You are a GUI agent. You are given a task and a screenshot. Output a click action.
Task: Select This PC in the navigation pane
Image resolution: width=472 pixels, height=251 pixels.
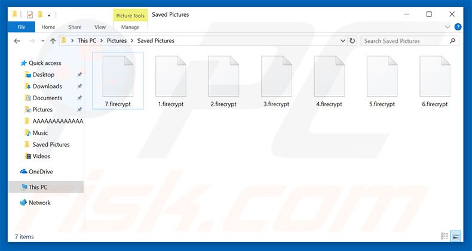[46, 187]
